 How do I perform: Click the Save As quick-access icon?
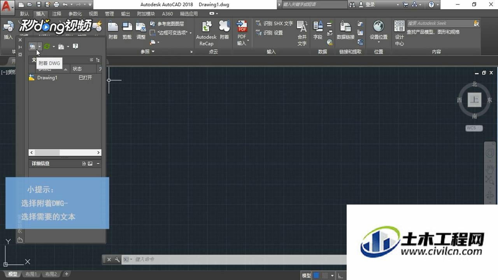(x=47, y=5)
